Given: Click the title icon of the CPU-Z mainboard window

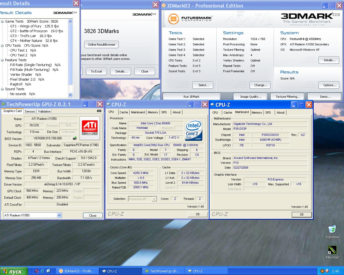Looking at the screenshot, I should click(212, 105).
